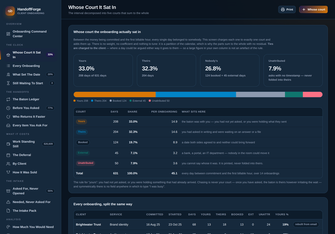335x234 pixels.
Task: Click the repeat arrows icon beside The Baton Ledger
Action: tap(8, 99)
